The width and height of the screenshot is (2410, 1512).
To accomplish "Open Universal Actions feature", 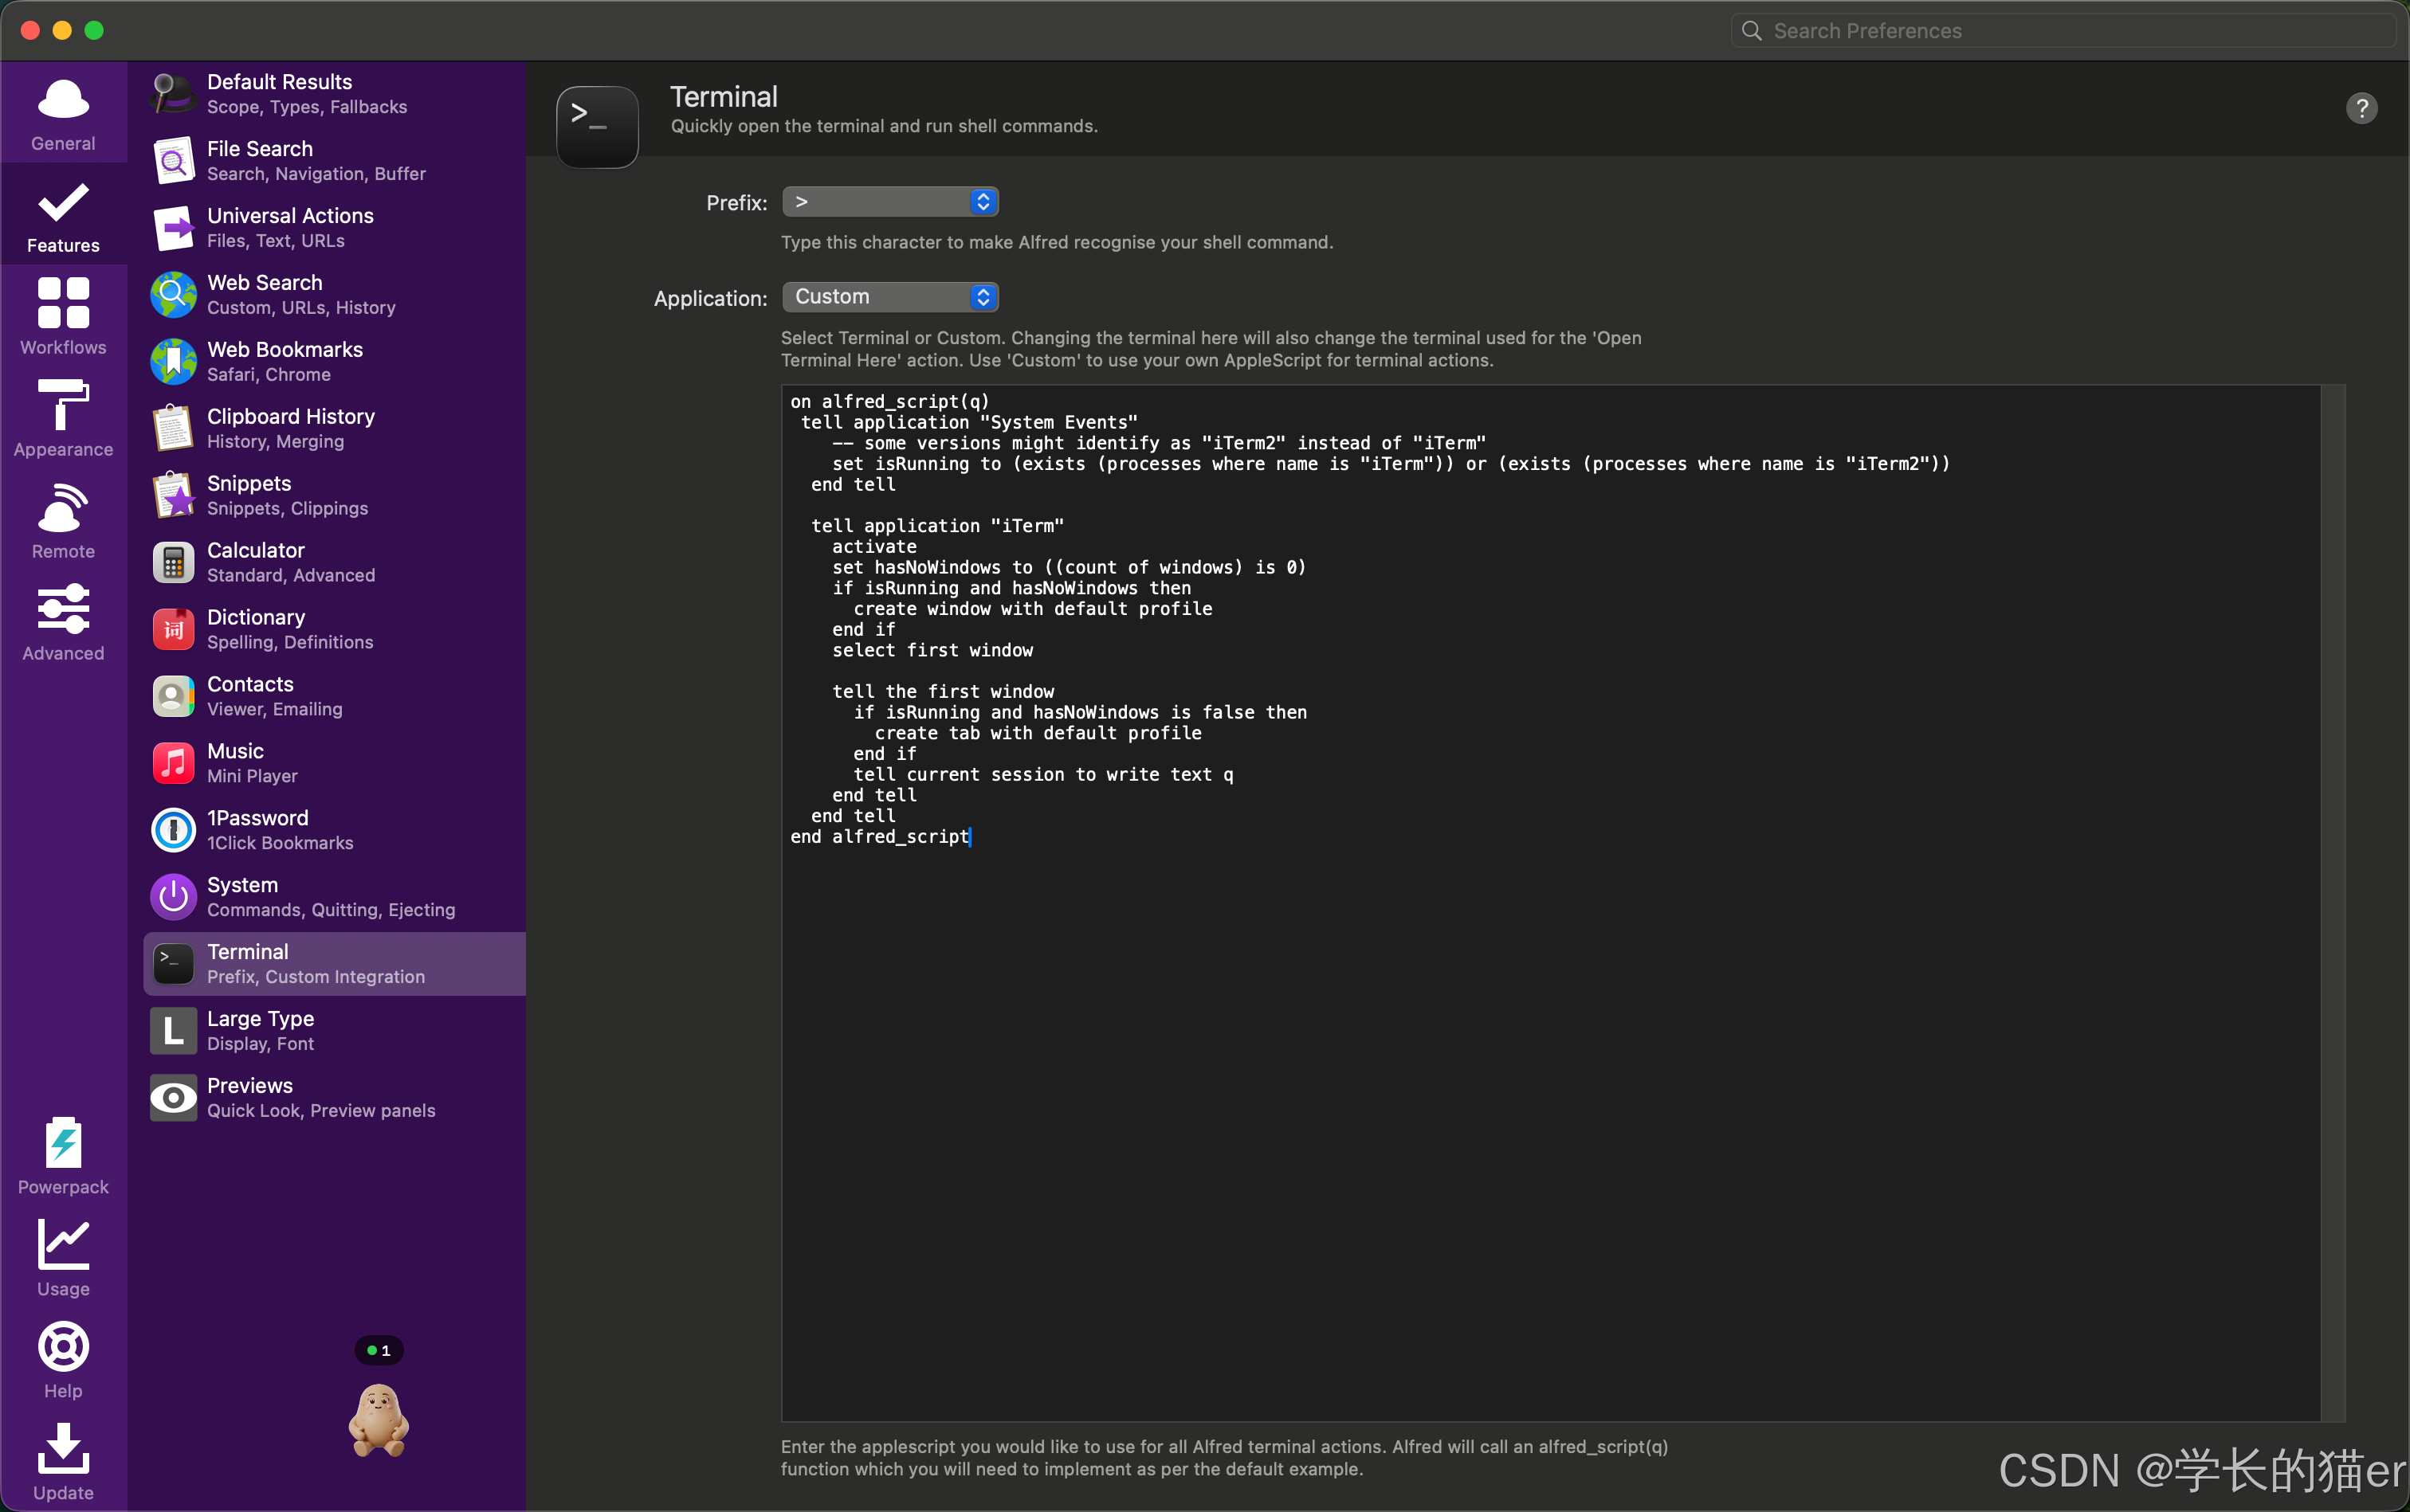I will point(336,228).
